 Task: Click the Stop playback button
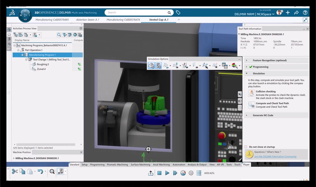[x=159, y=173]
